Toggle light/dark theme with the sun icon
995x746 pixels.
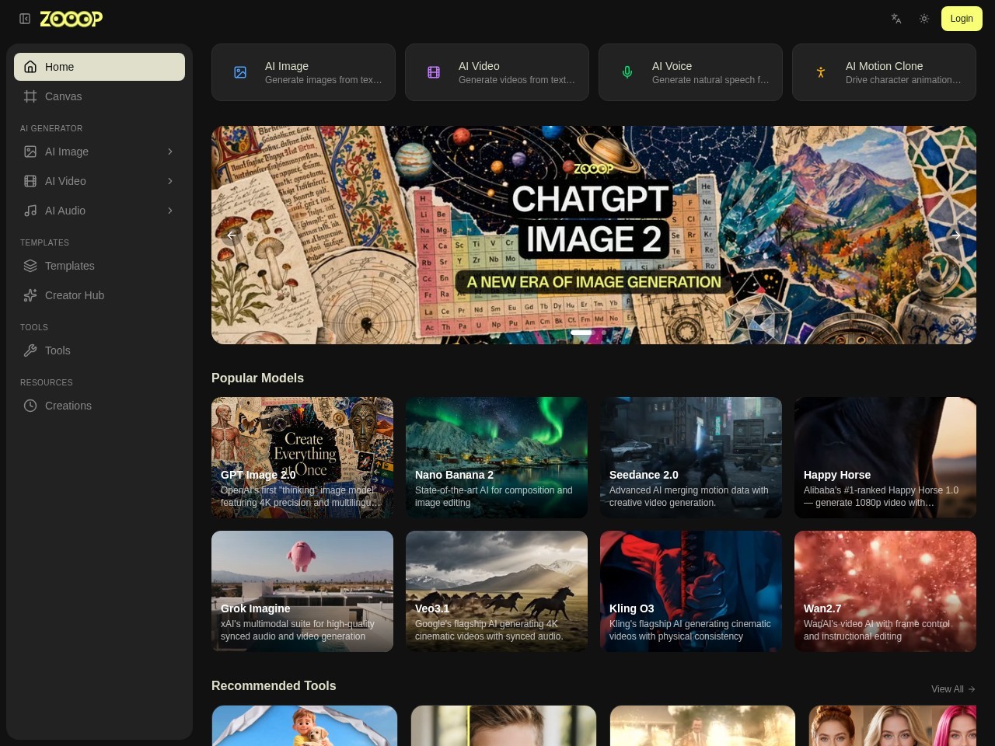[924, 19]
